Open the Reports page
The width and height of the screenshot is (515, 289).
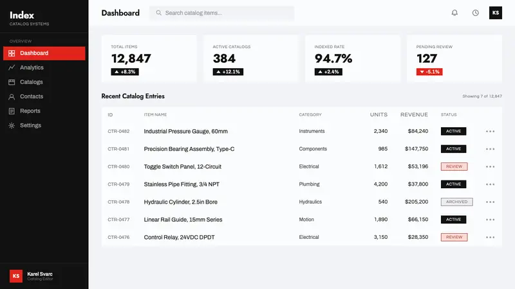point(44,110)
